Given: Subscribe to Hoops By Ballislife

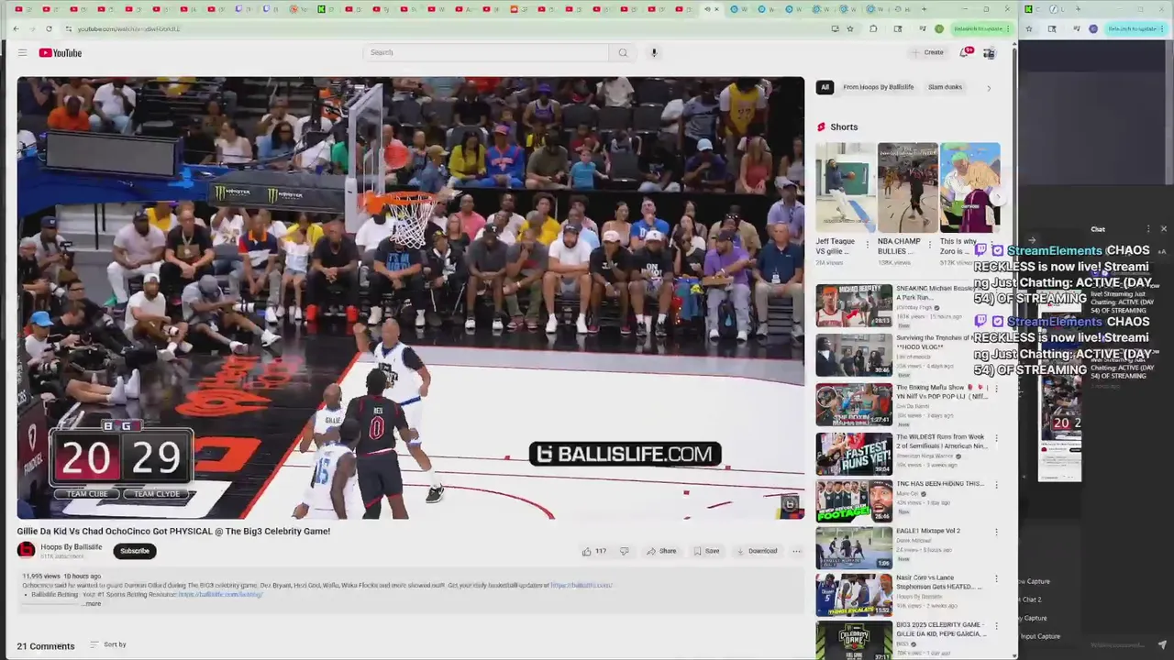Looking at the screenshot, I should 134,551.
